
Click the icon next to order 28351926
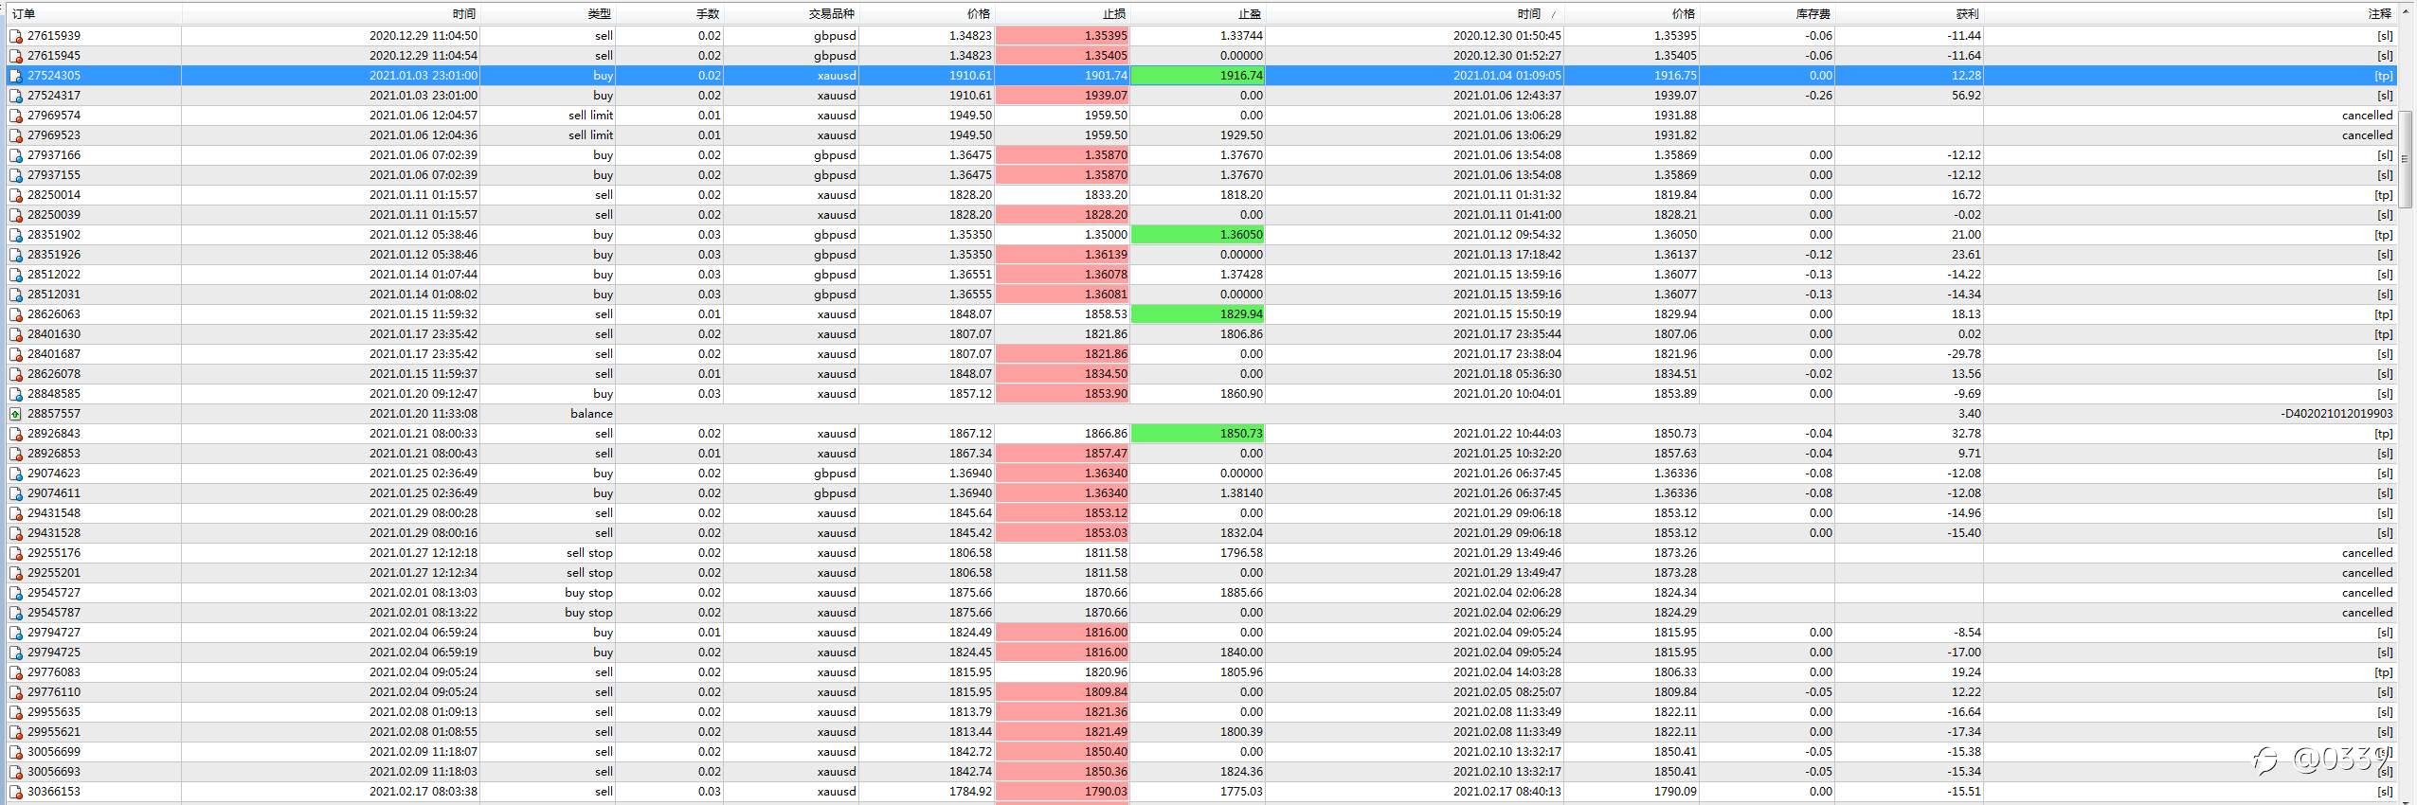[16, 255]
